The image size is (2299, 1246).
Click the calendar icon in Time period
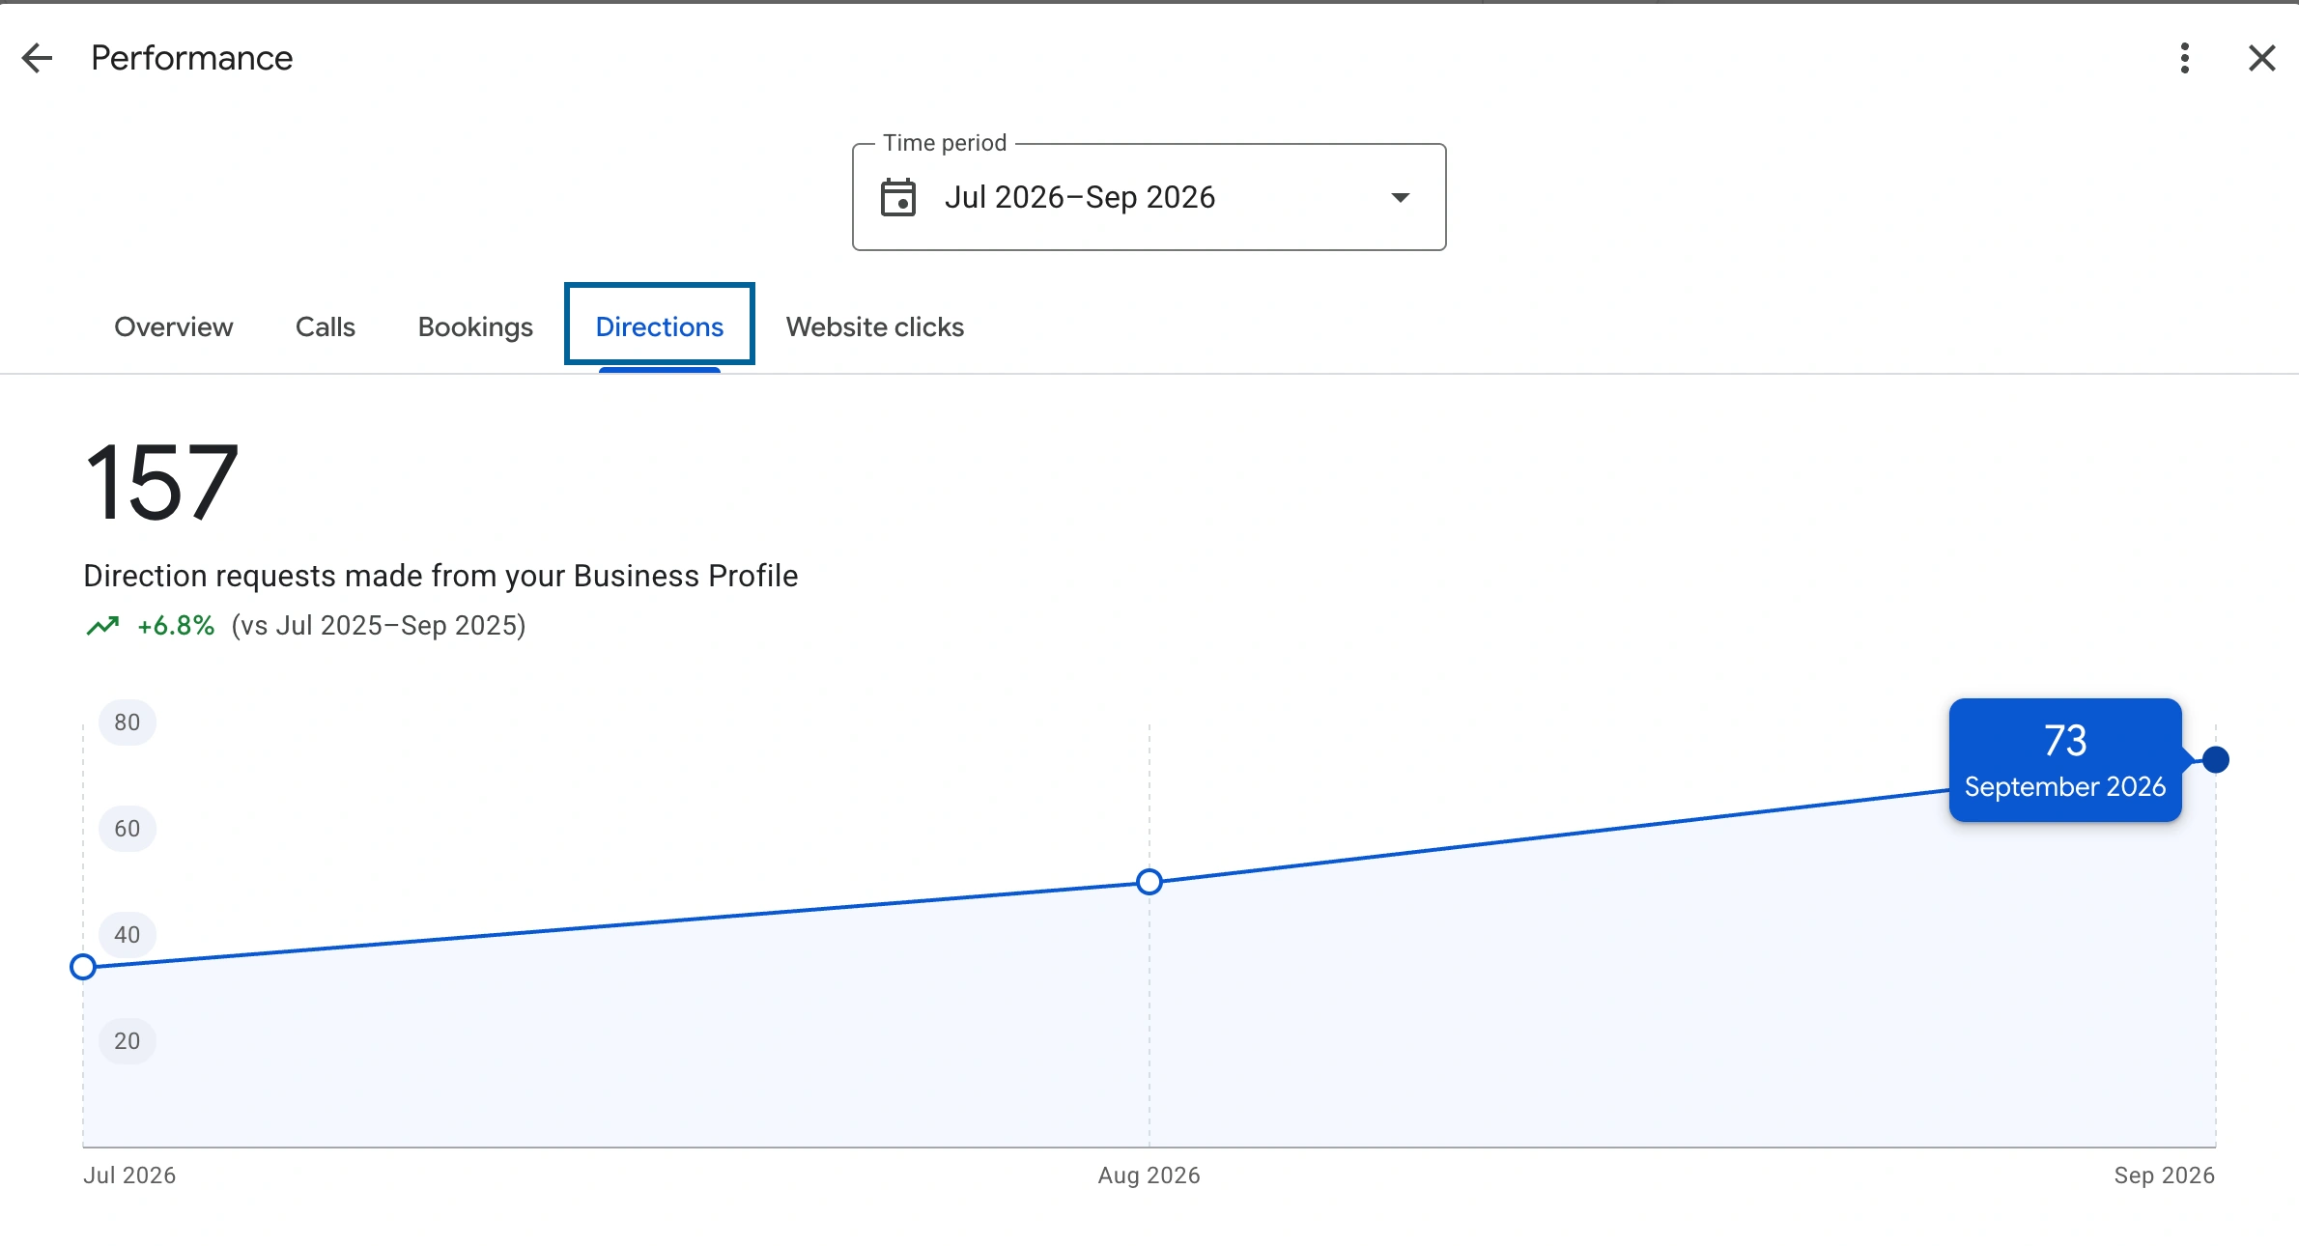click(x=898, y=197)
